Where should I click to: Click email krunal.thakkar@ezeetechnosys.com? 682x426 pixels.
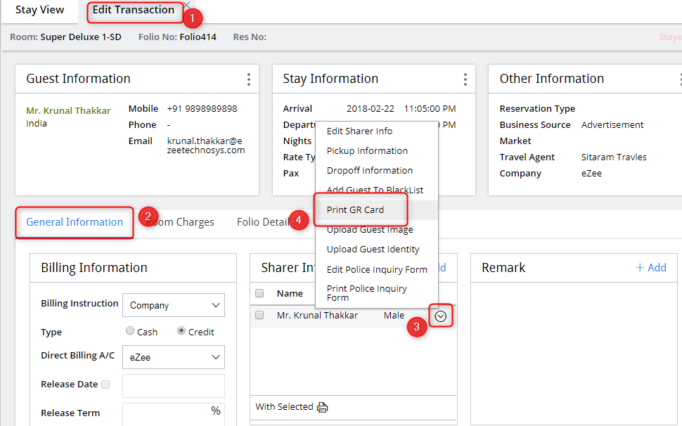point(206,146)
